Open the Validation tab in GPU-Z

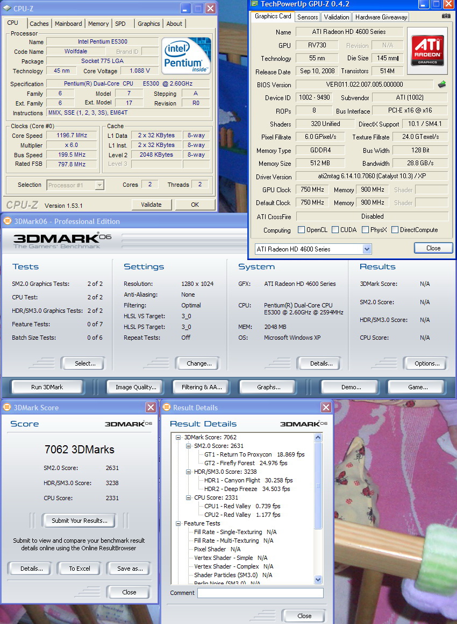point(336,17)
